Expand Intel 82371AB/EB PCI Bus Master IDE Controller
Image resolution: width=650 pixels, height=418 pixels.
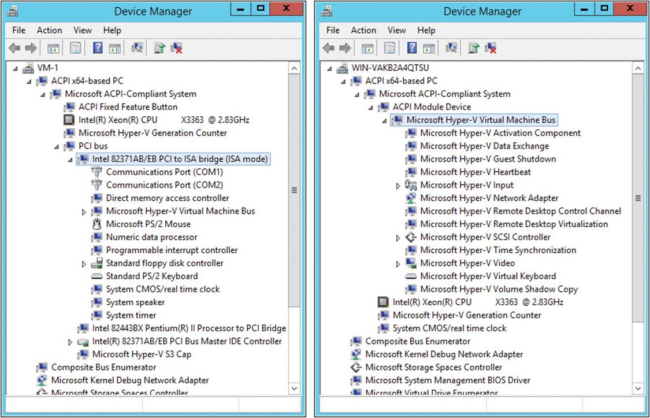(x=70, y=342)
